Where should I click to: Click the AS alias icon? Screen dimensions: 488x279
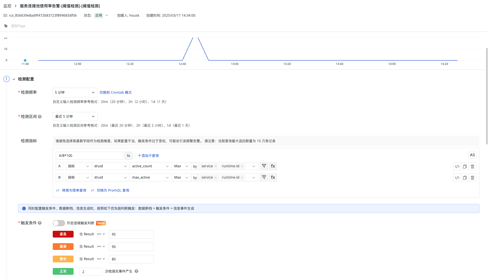click(x=472, y=155)
